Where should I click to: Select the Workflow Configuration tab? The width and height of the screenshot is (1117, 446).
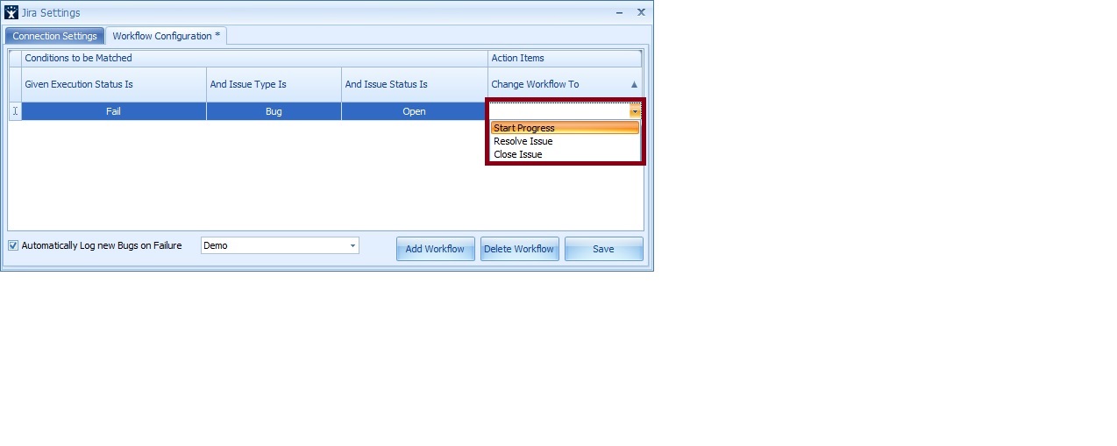pyautogui.click(x=167, y=36)
